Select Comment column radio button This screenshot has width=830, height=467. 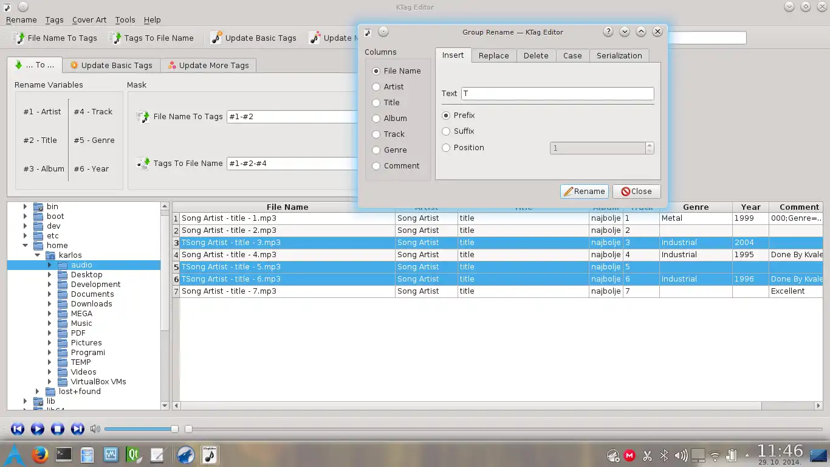tap(376, 166)
